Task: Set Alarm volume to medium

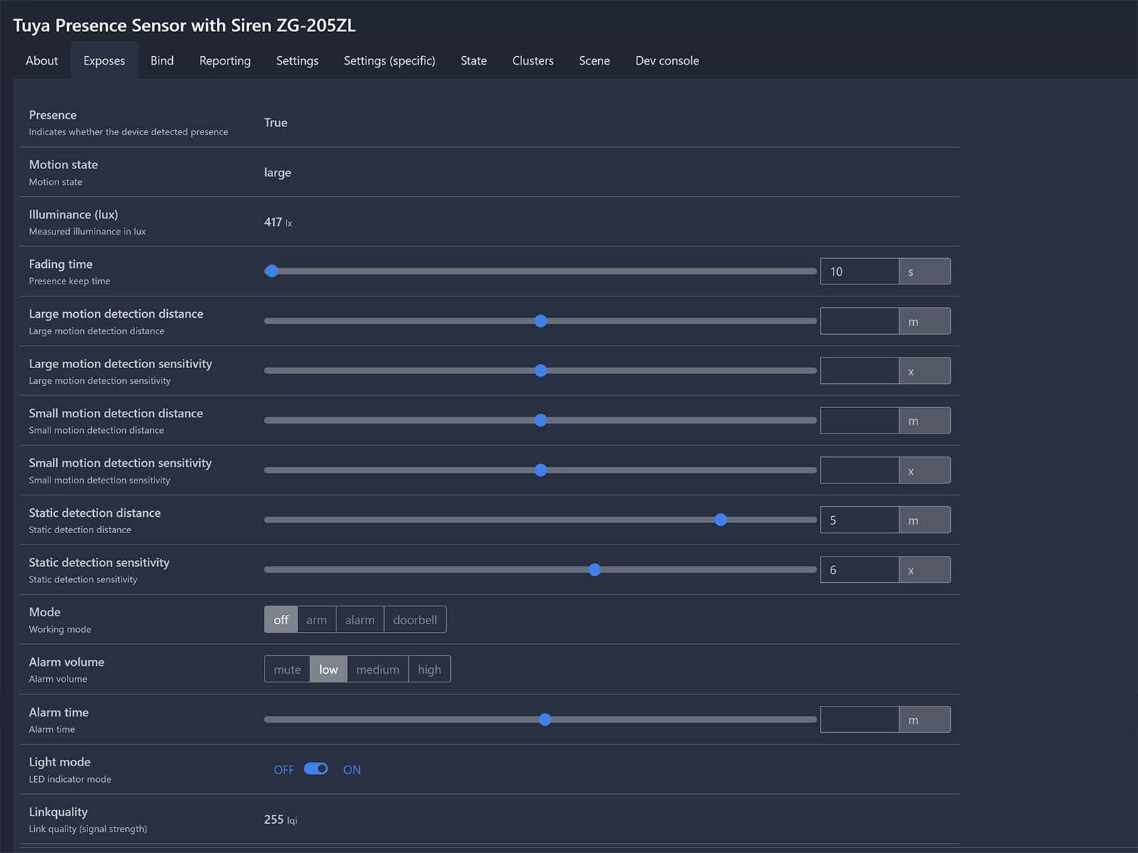Action: (x=377, y=670)
